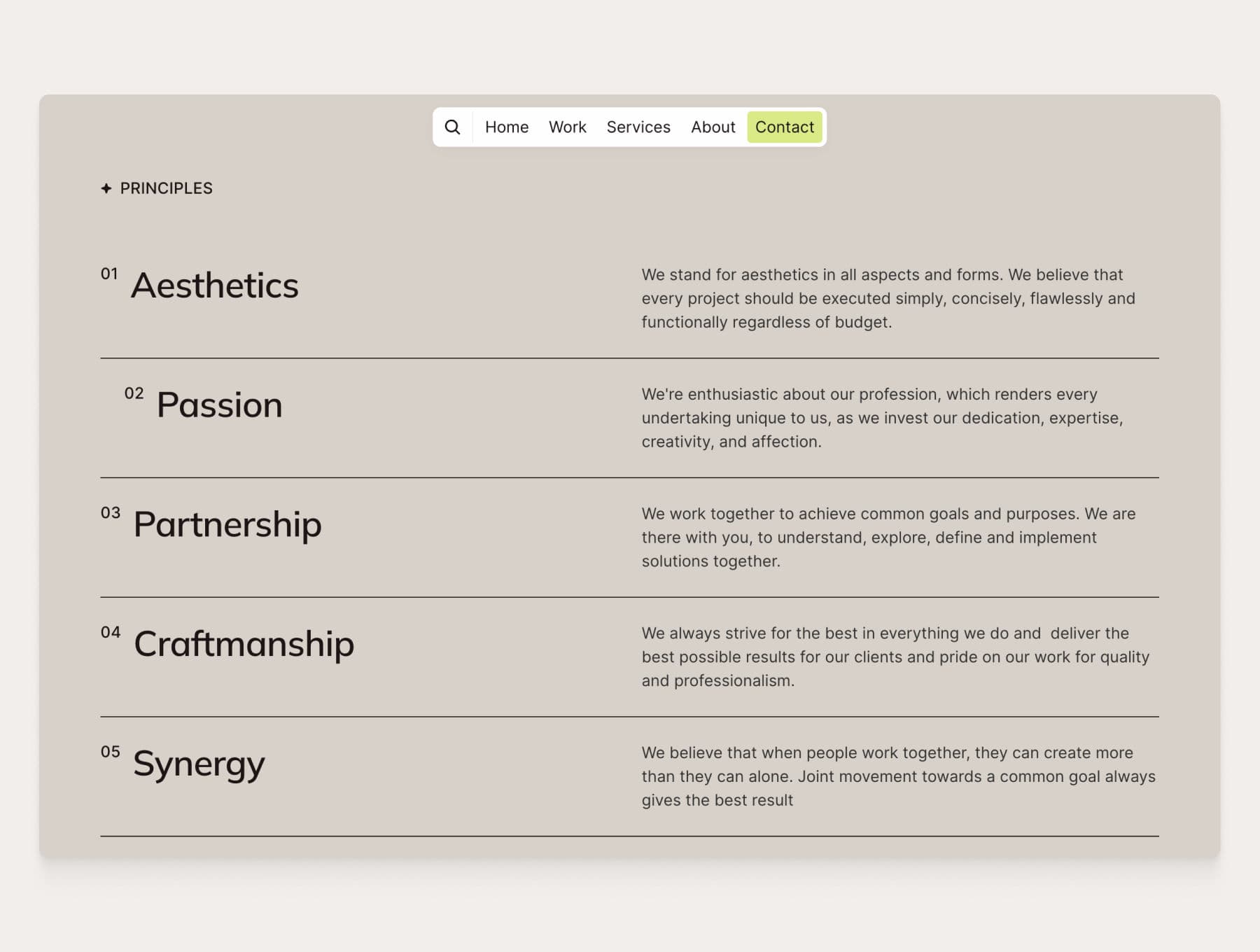Click the Craftmanship heading
Image resolution: width=1260 pixels, height=952 pixels.
point(244,644)
